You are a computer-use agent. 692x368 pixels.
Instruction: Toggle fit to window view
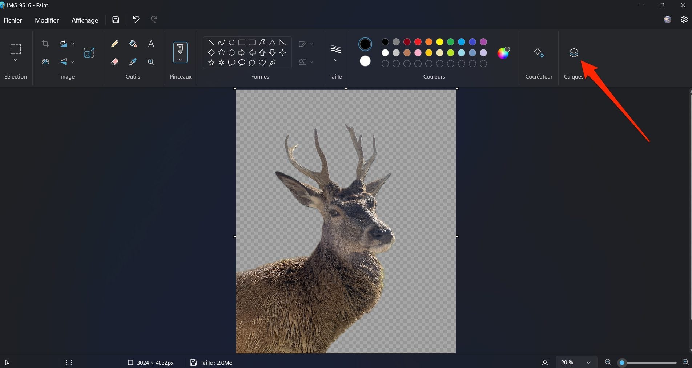point(545,362)
